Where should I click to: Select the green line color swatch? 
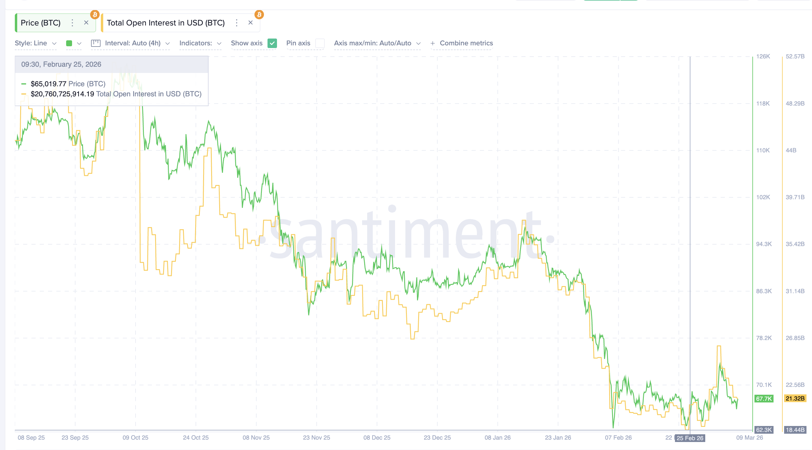pyautogui.click(x=69, y=43)
